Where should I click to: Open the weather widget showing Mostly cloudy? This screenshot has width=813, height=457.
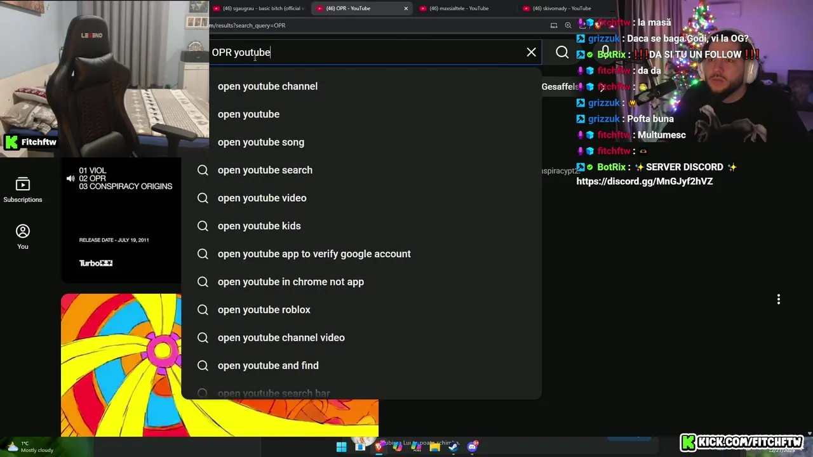pos(30,447)
